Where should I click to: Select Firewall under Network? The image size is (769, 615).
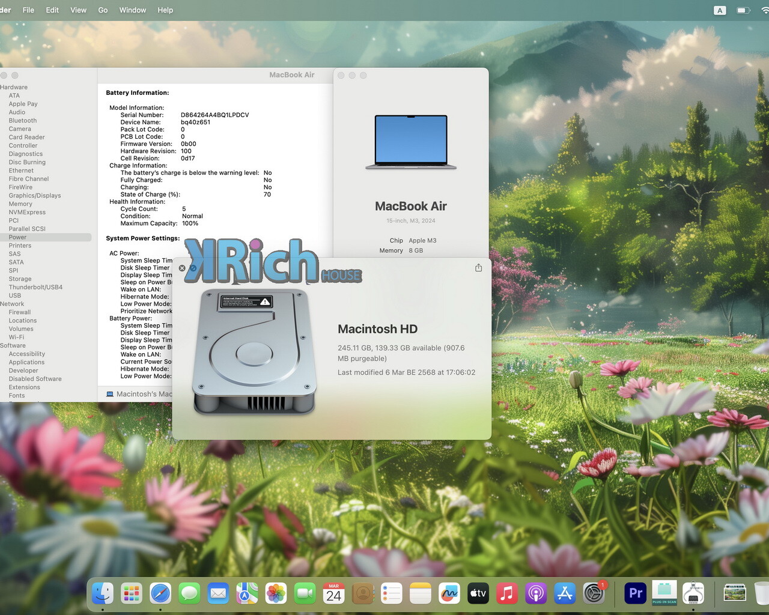tap(20, 312)
